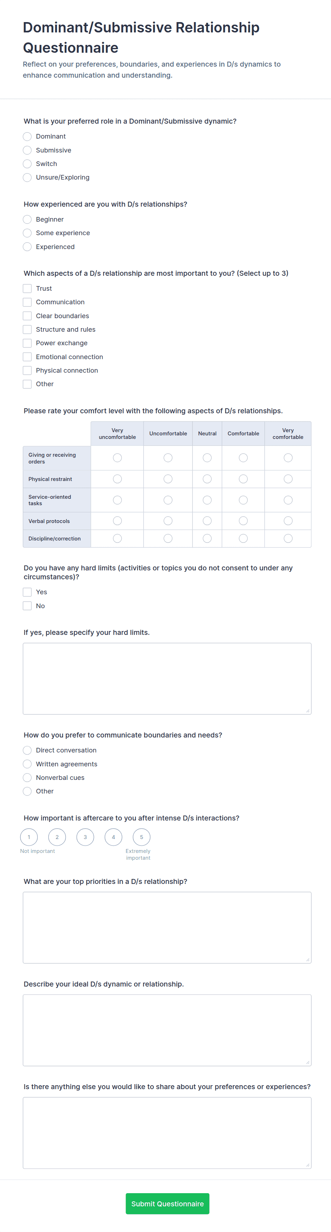Check the "Trust" aspect checkbox
331x1232 pixels.
tap(27, 288)
